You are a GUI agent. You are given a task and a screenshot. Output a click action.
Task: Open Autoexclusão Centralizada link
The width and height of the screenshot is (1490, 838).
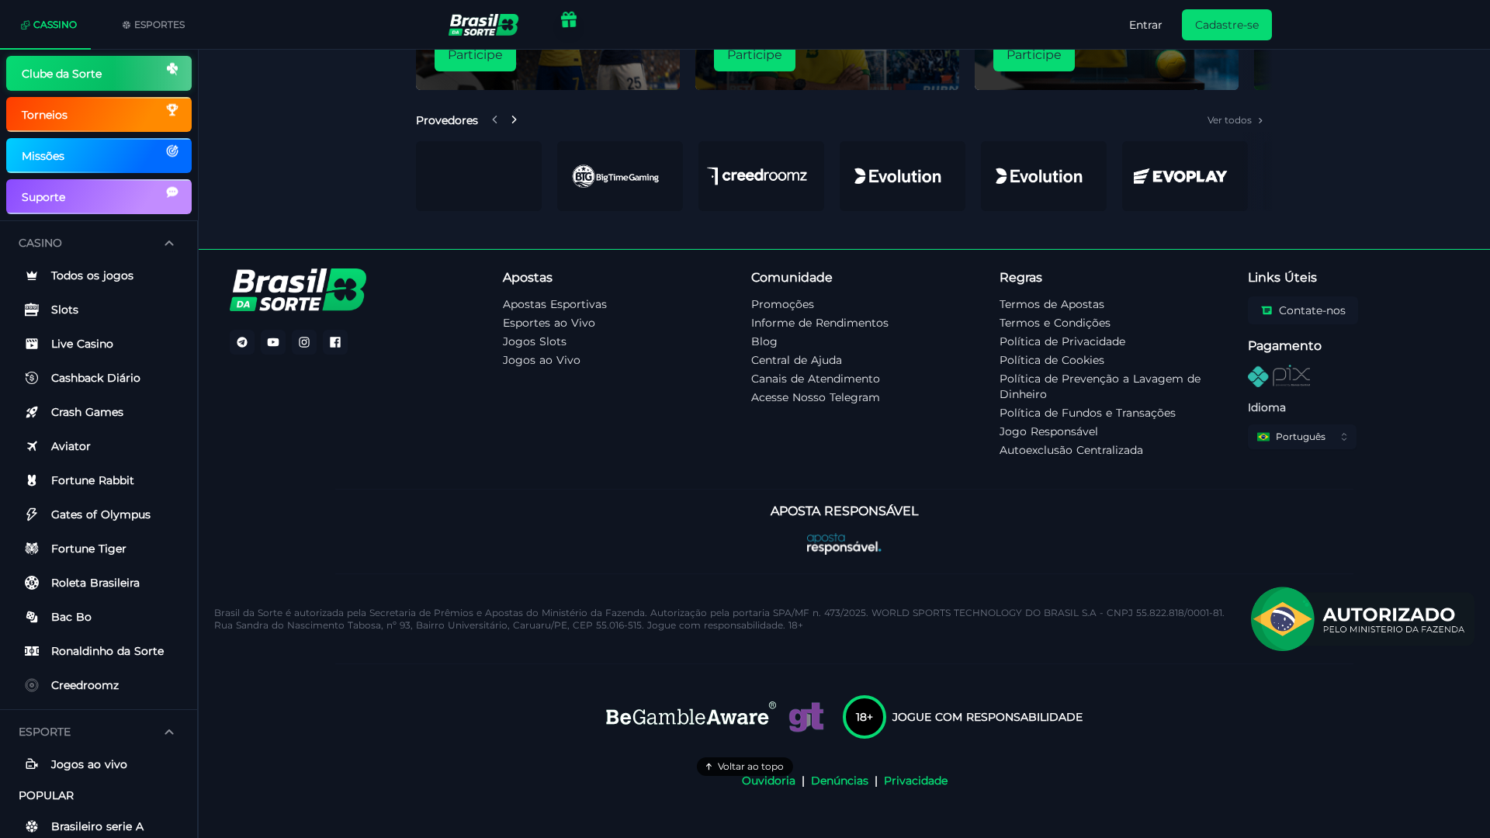click(1071, 450)
